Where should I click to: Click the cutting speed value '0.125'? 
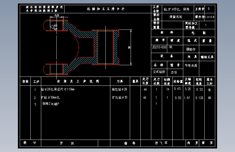click(x=199, y=98)
